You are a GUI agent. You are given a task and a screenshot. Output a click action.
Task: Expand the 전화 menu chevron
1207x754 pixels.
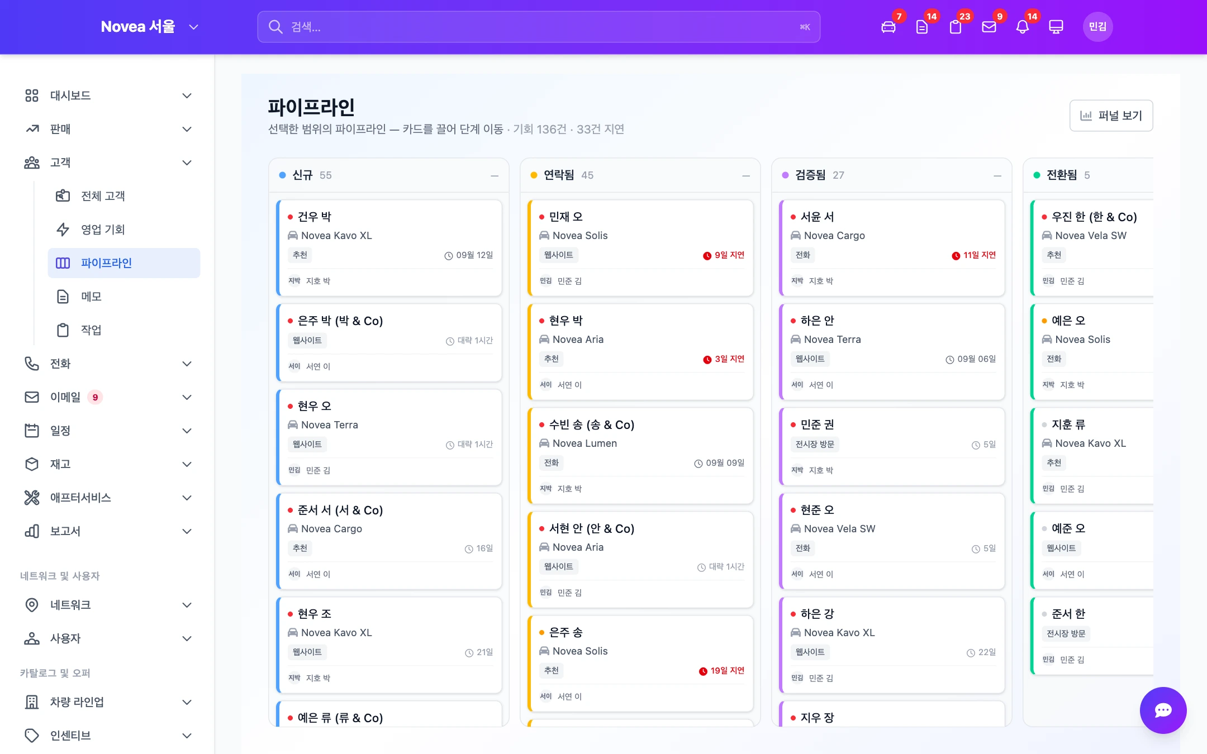[187, 364]
